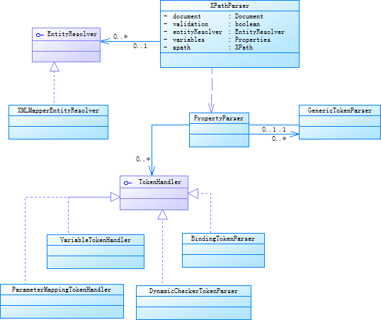
Task: Select the VariableTokenHandler class title
Action: click(95, 240)
